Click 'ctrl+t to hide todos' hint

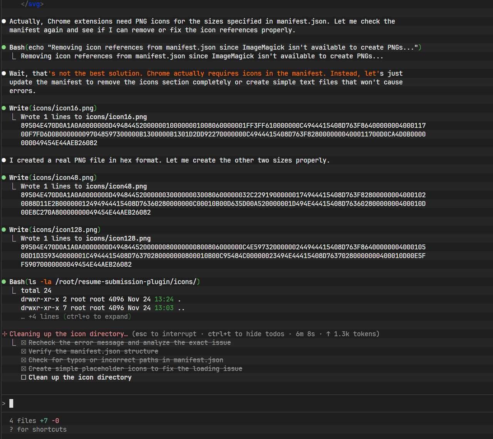(246, 334)
